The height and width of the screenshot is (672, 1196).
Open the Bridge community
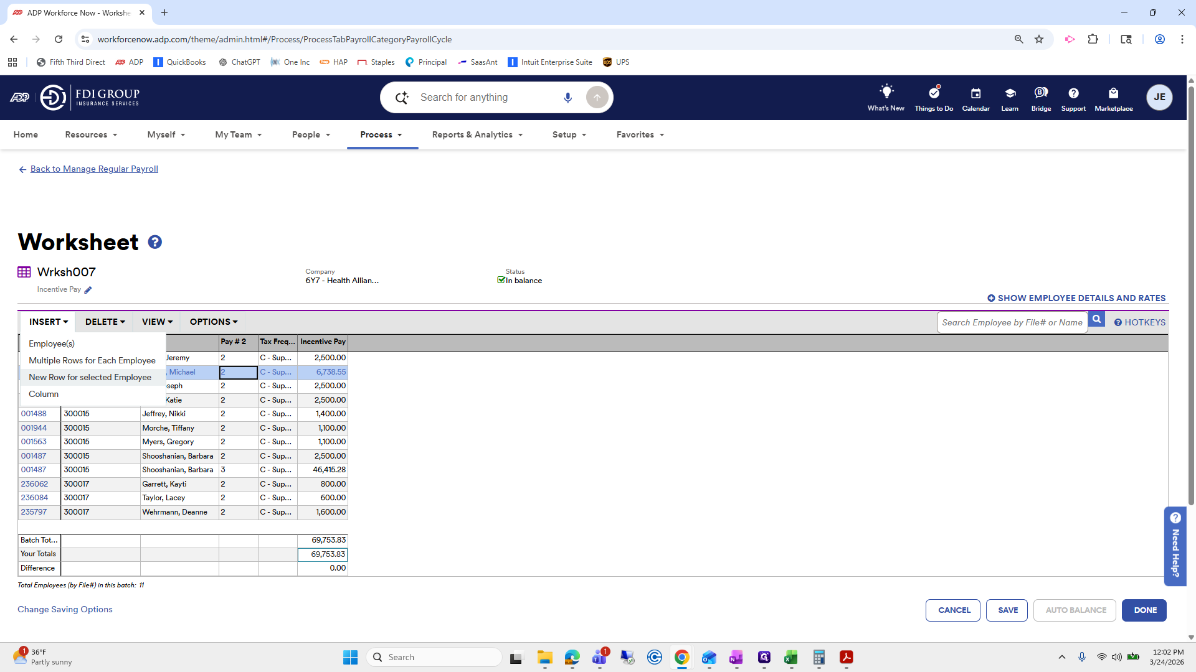(x=1041, y=98)
